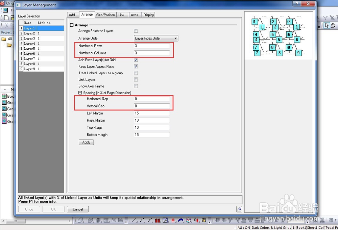Select the Line plot tool in bottom toolbar

point(134,220)
